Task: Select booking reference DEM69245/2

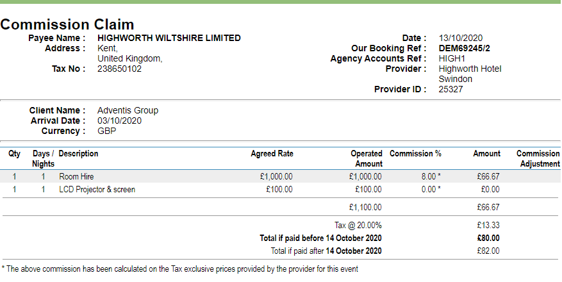Action: tap(464, 48)
